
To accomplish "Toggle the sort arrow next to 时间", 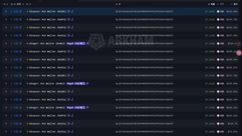I will (x=23, y=4).
